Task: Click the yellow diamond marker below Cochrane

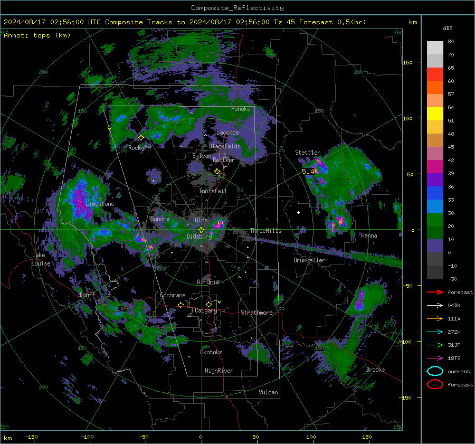Action: pos(180,305)
